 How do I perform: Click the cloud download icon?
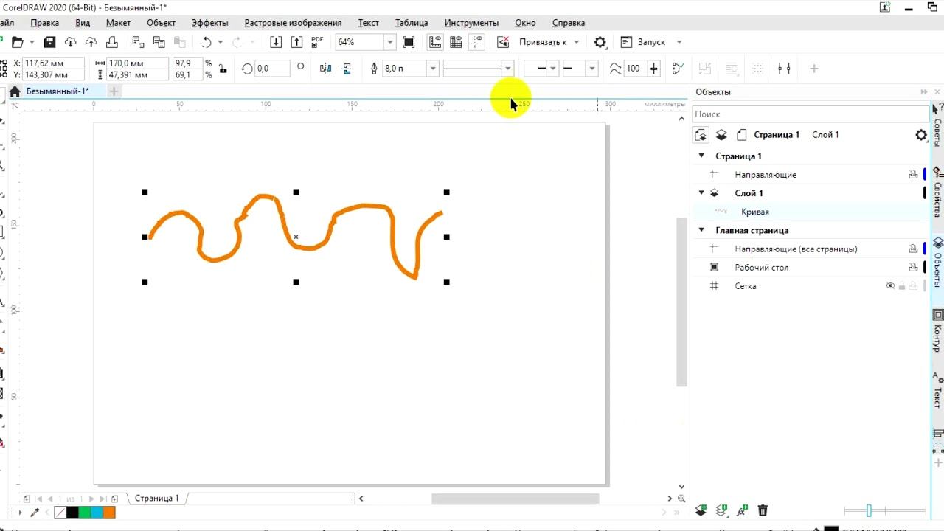(71, 42)
